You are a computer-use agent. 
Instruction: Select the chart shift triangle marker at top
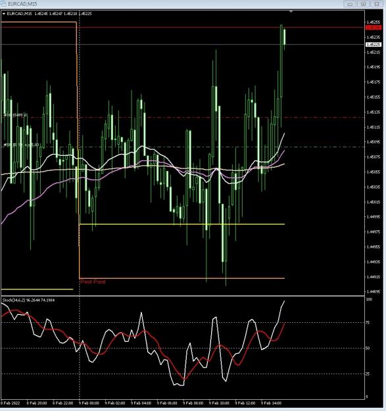click(x=291, y=12)
